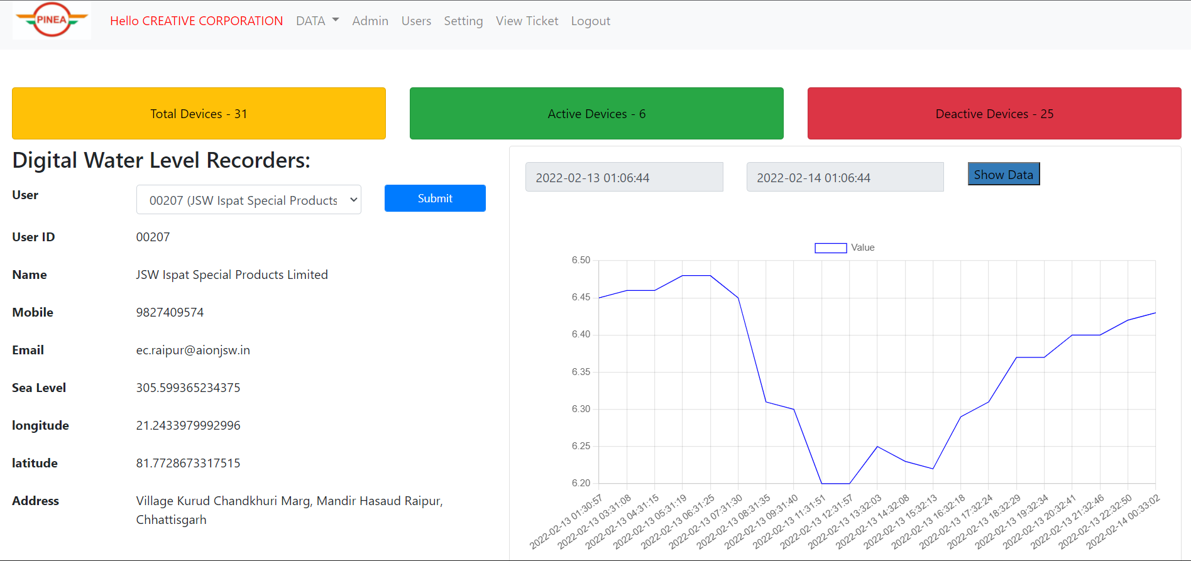The width and height of the screenshot is (1191, 561).
Task: Select the Deactive Devices red card
Action: coord(994,114)
